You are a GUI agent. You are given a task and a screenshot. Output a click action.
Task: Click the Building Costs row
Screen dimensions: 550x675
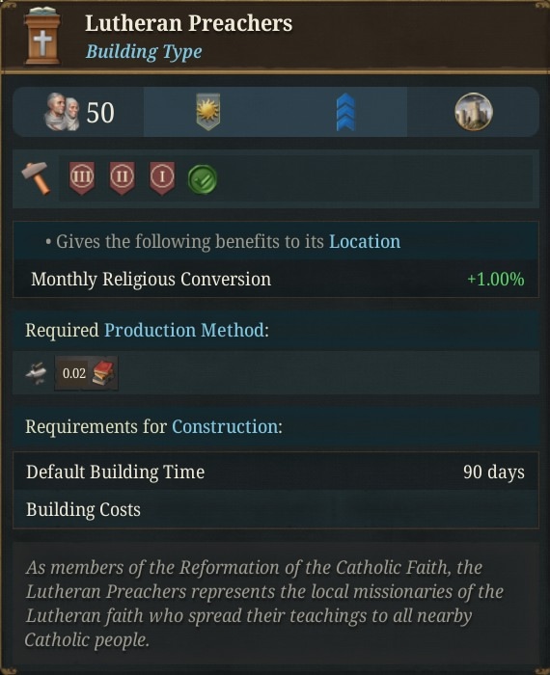276,509
